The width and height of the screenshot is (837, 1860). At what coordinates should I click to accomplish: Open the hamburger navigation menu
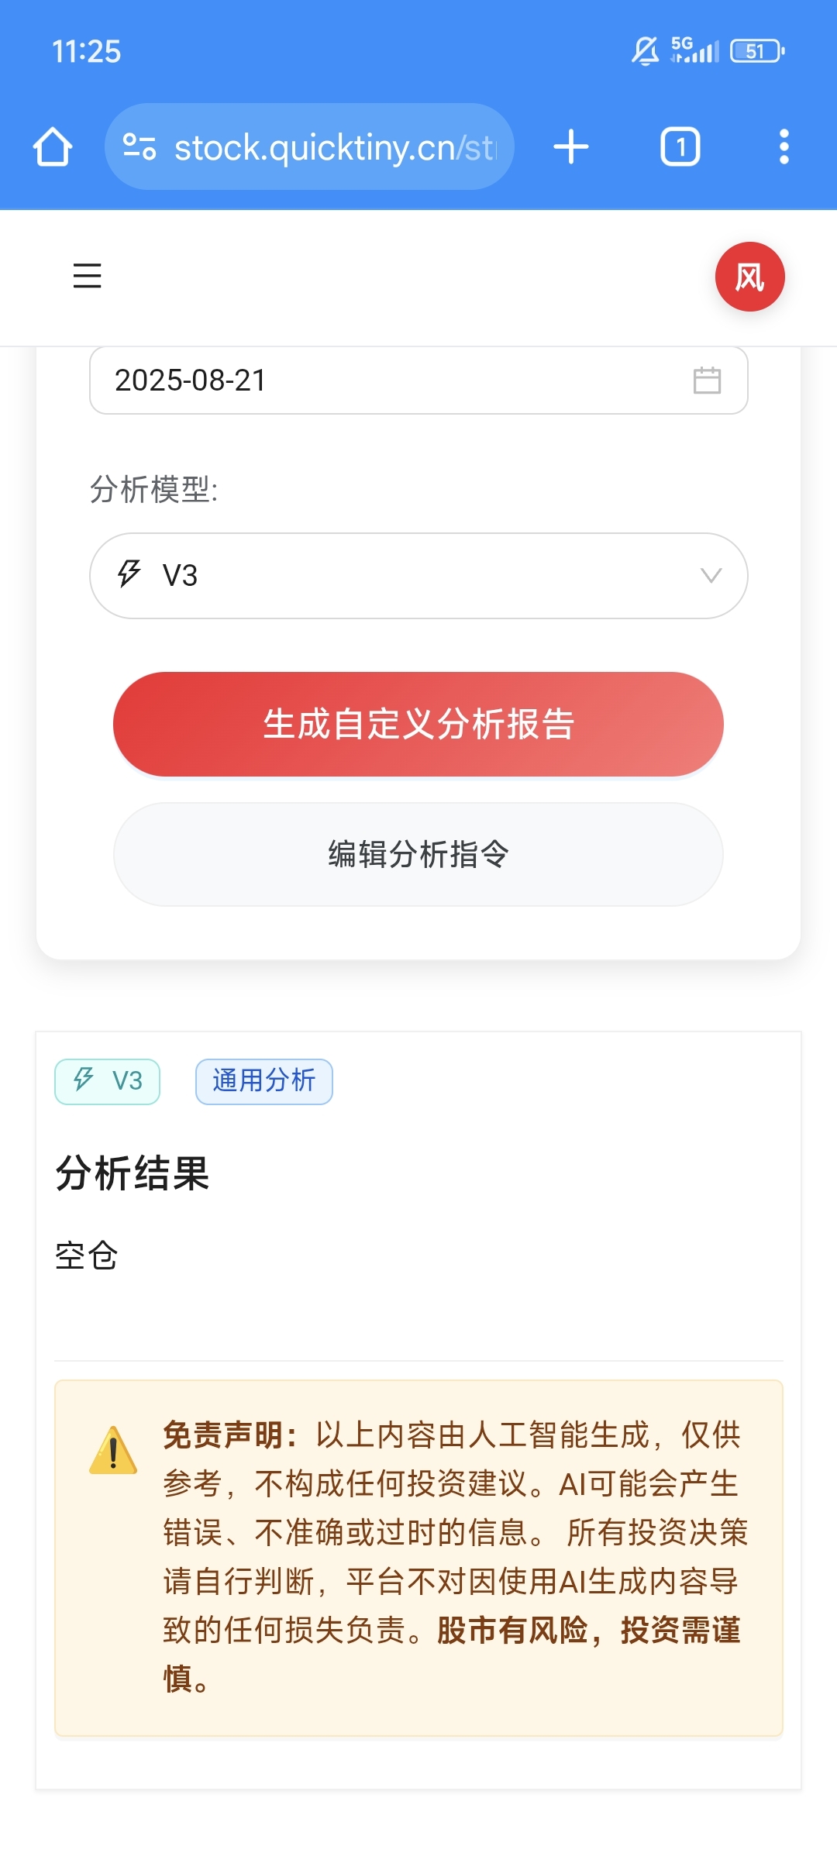click(x=87, y=276)
